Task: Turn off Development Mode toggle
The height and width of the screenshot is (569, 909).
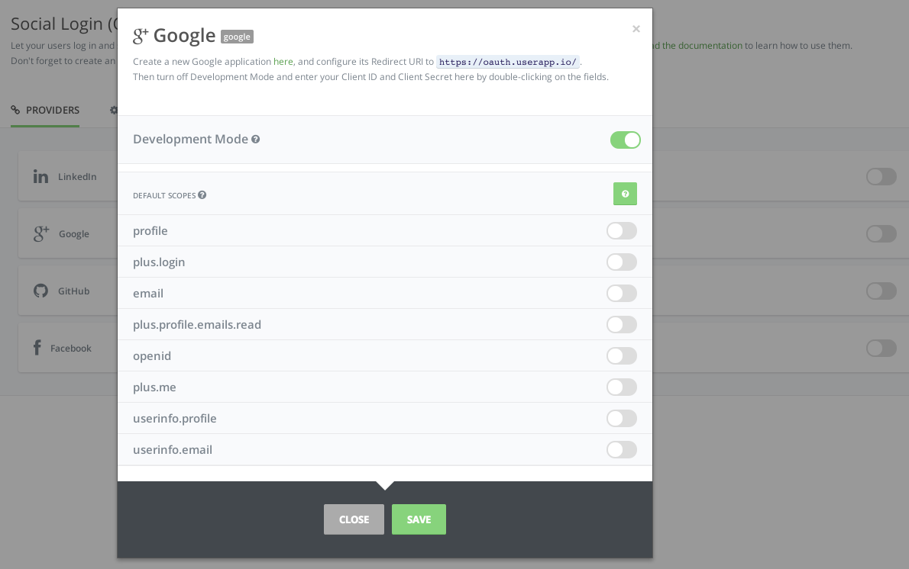Action: 625,140
